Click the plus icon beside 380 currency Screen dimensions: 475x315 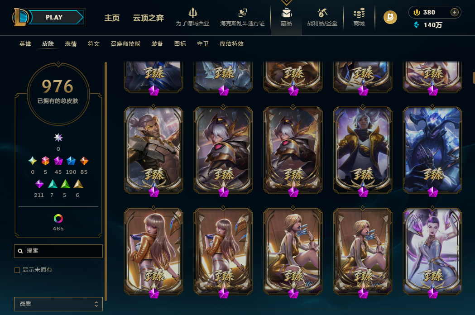[455, 12]
